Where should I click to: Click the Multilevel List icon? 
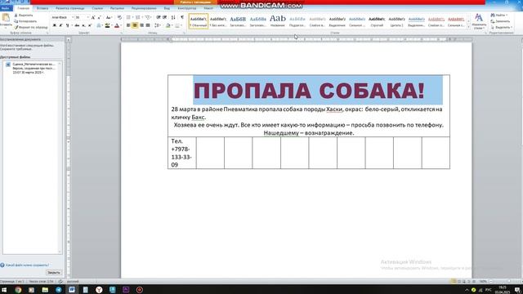click(x=148, y=17)
